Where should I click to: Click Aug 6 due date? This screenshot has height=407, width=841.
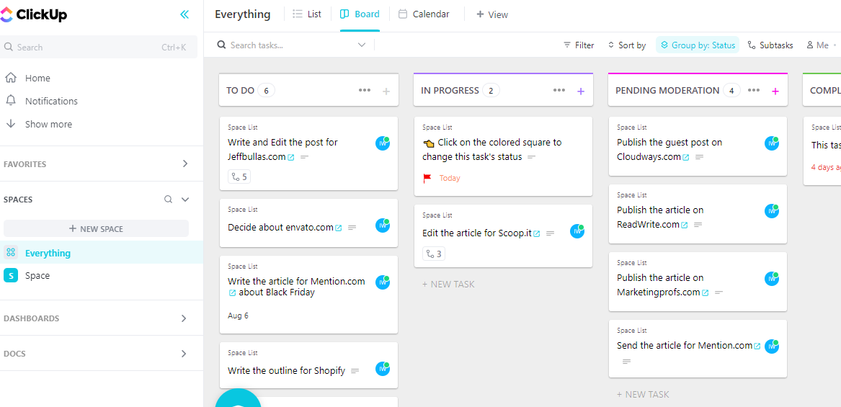(x=238, y=316)
